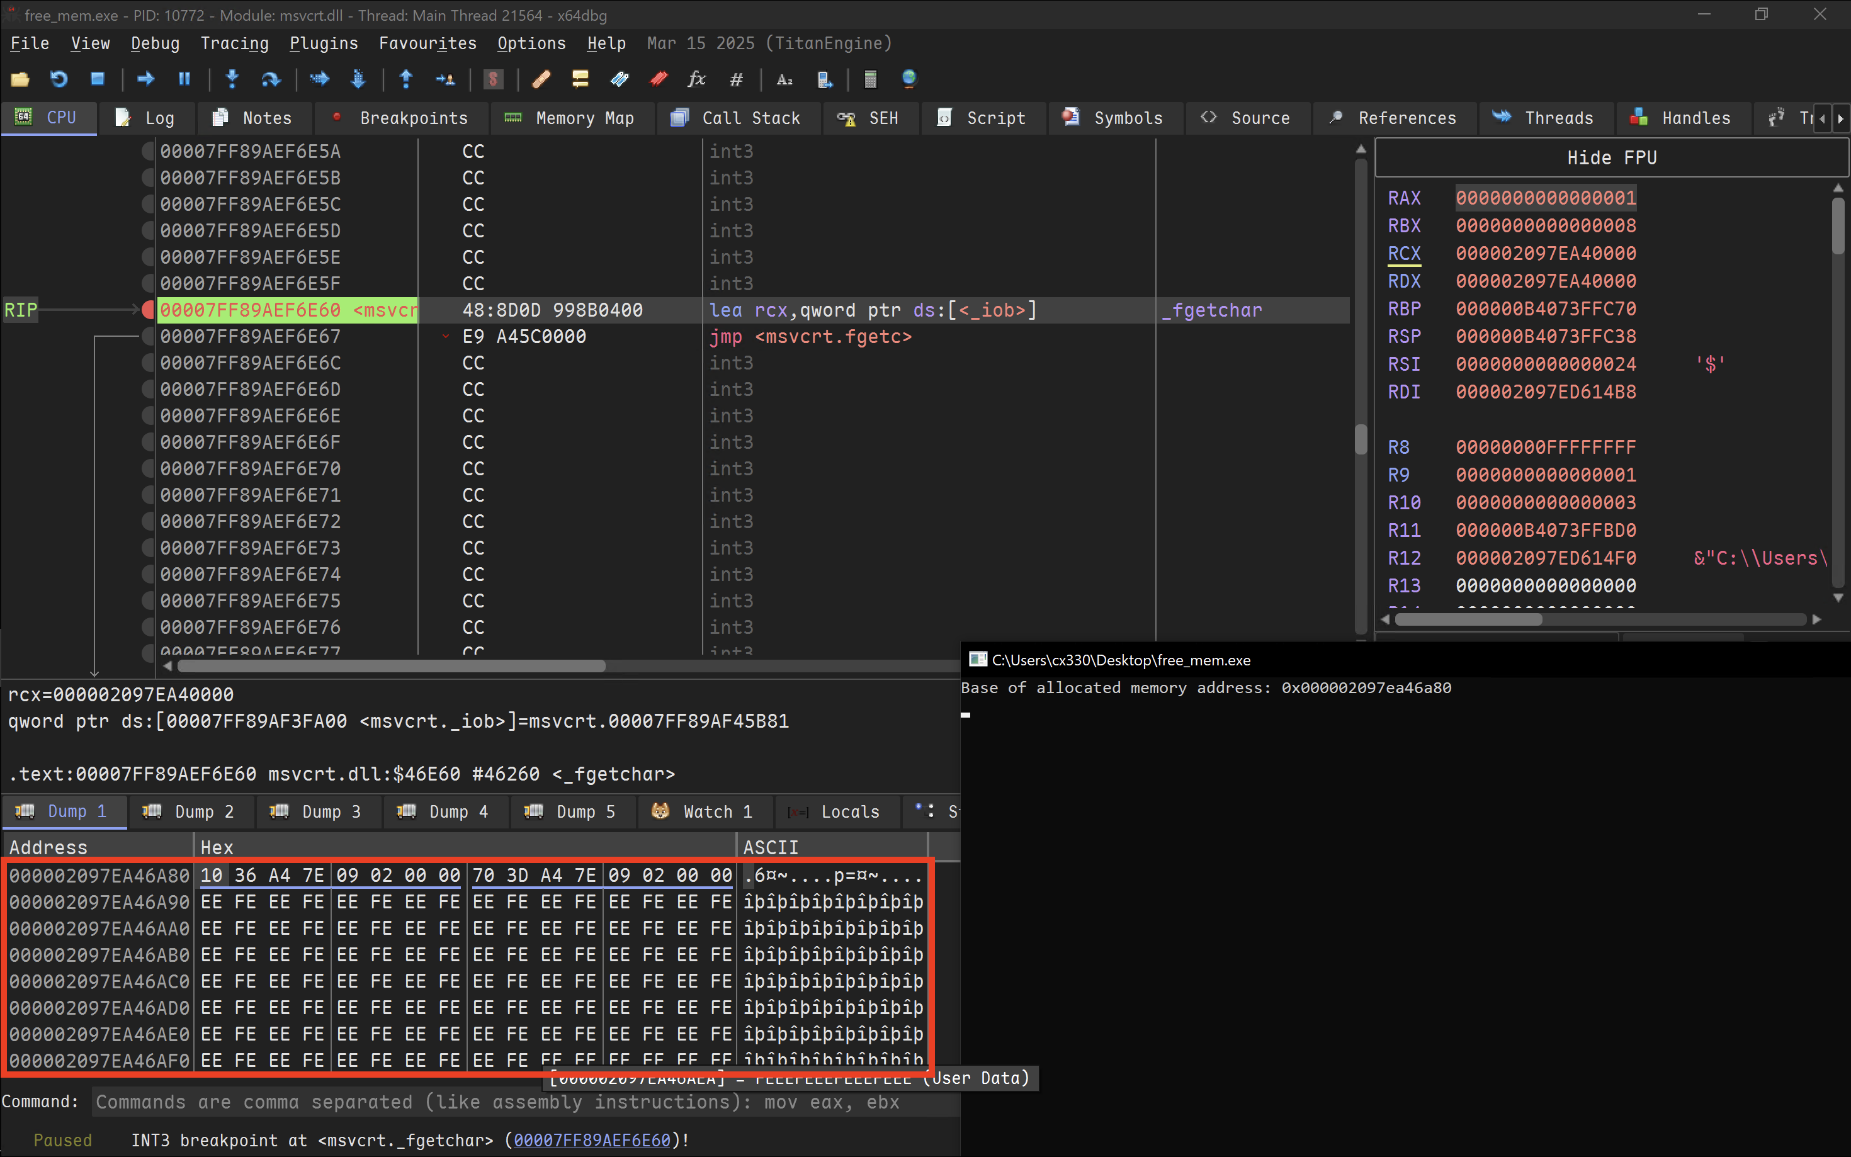Open the Calculator icon
The width and height of the screenshot is (1851, 1157).
[870, 79]
